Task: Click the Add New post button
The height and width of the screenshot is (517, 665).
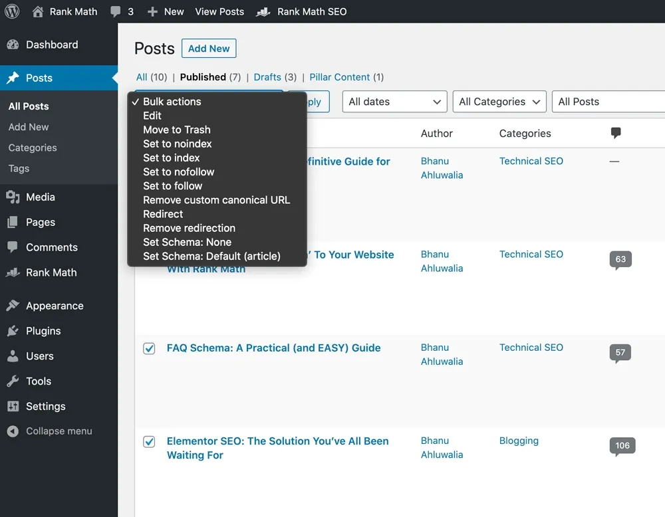Action: coord(209,48)
